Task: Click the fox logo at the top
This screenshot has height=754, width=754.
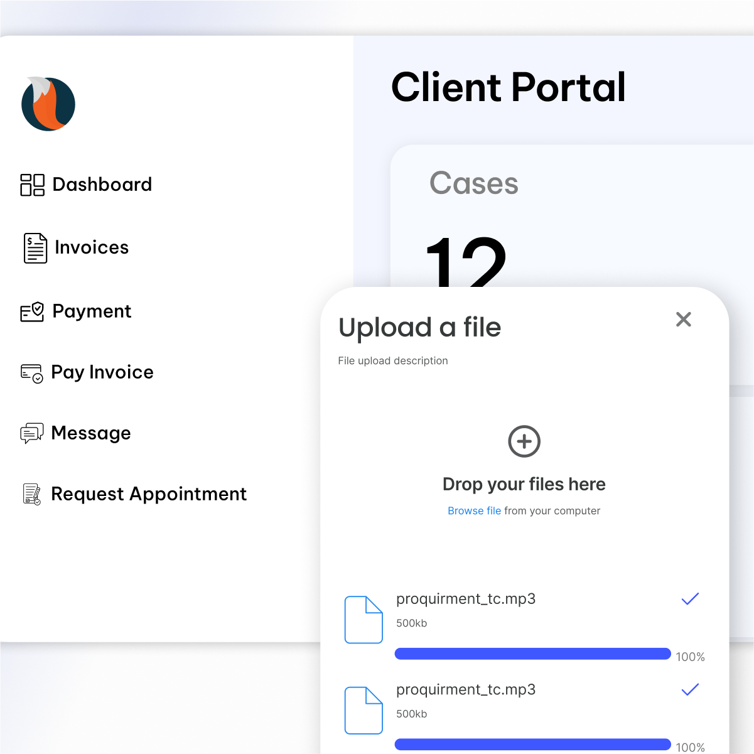Action: click(48, 104)
